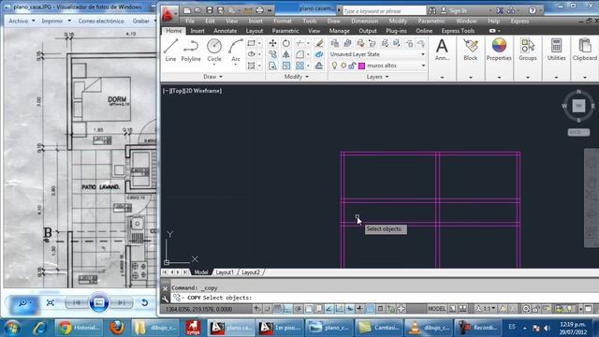Activate the Move tool
599x337 pixels.
pos(272,43)
